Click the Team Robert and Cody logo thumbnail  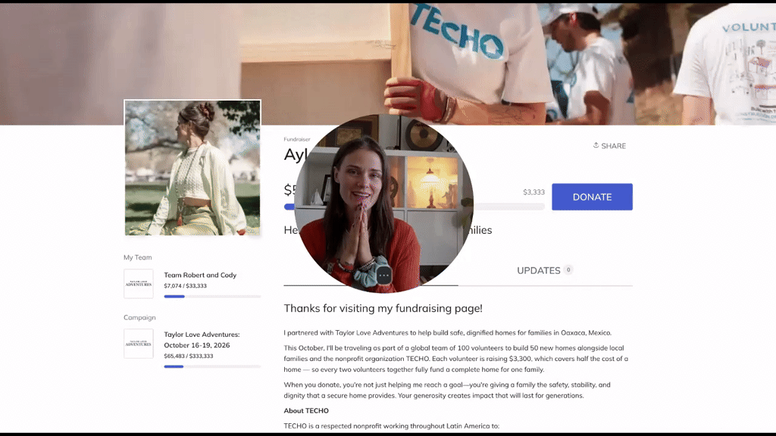pos(139,284)
